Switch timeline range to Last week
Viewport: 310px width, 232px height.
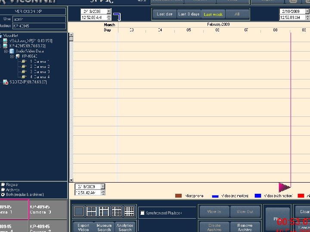pos(213,14)
